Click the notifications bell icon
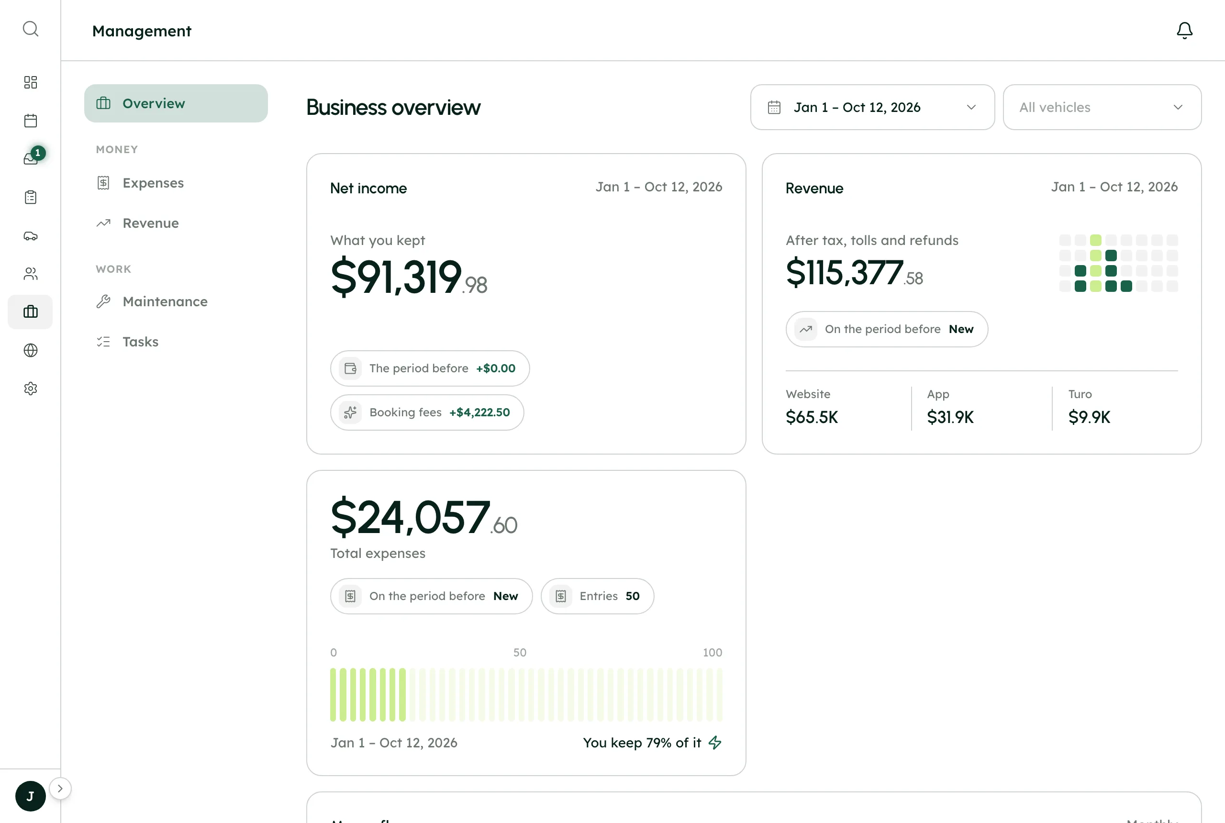Image resolution: width=1225 pixels, height=823 pixels. coord(1184,31)
